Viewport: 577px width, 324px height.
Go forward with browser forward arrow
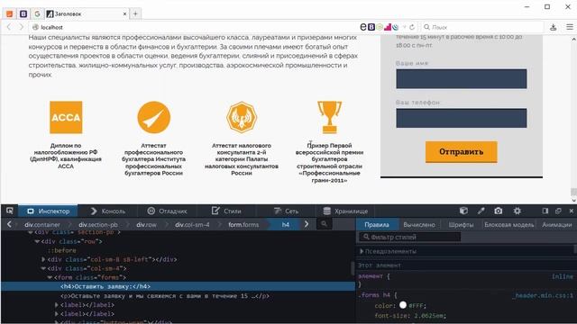pos(21,27)
